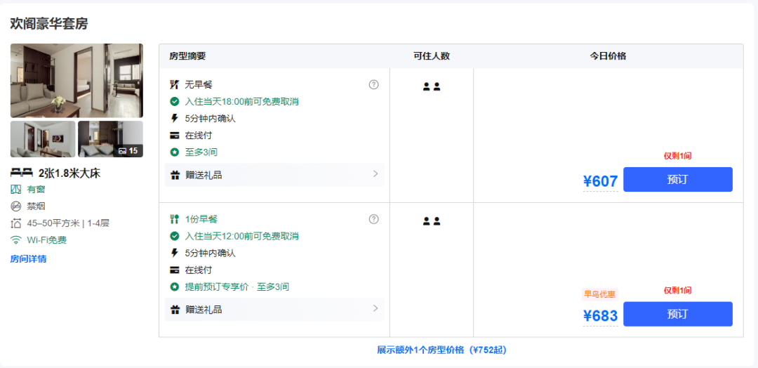Click the 早鸟优惠 tag
The height and width of the screenshot is (368, 758).
(600, 294)
